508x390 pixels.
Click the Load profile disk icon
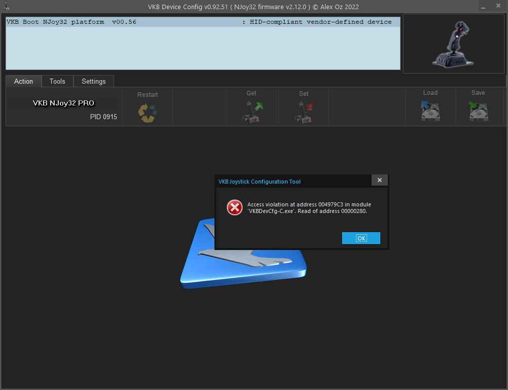430,111
